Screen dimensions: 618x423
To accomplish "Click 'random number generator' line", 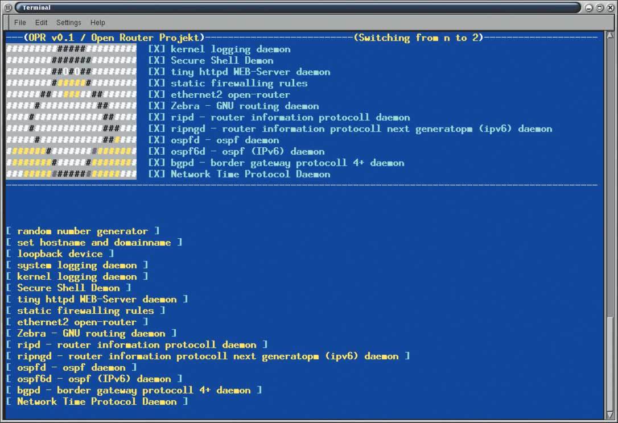I will (x=83, y=231).
